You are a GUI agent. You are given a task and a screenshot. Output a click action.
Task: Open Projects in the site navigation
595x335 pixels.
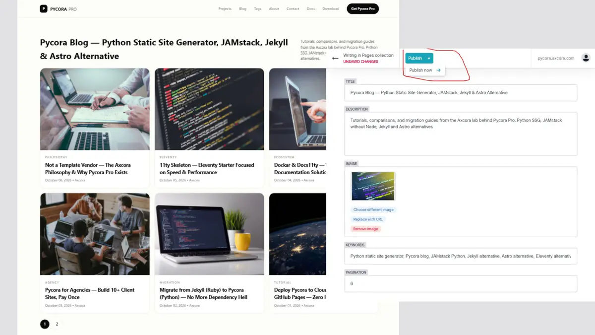(225, 8)
